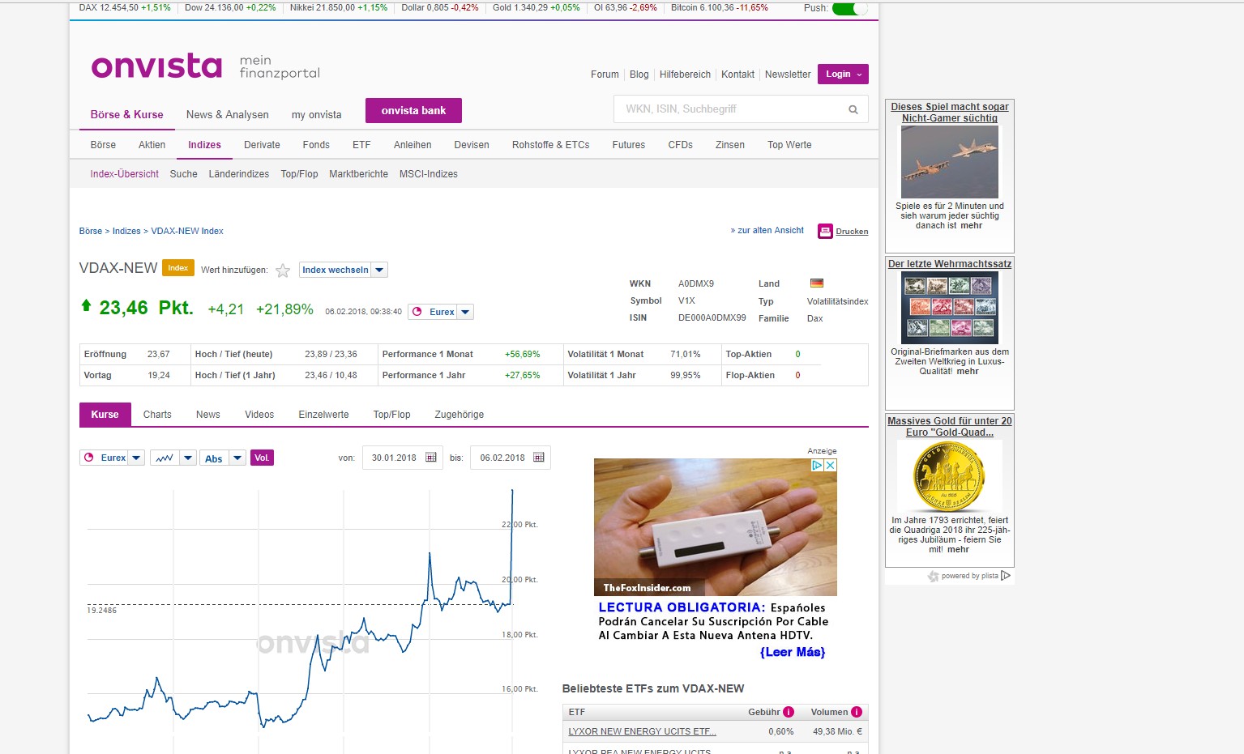Switch to the Videos tab
Screen dimensions: 1244x754
tap(259, 415)
